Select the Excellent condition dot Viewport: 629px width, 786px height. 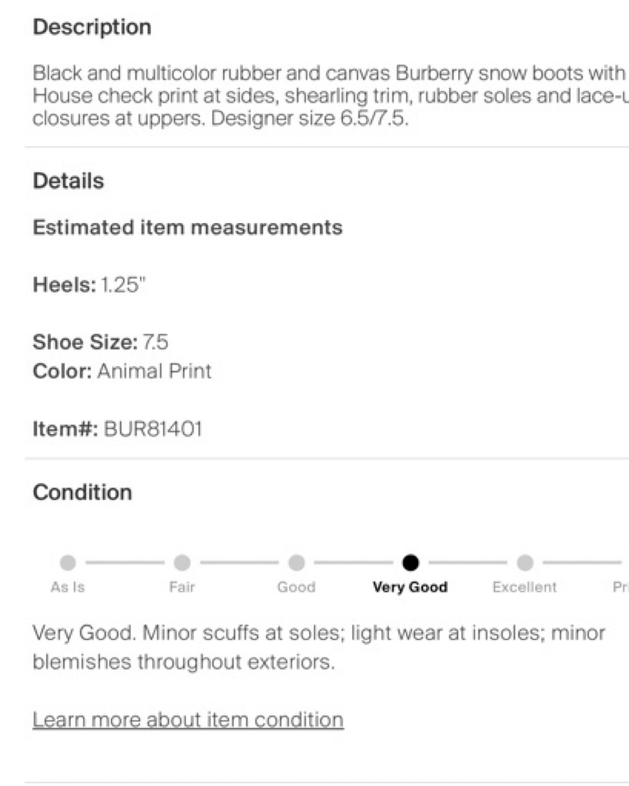click(525, 562)
